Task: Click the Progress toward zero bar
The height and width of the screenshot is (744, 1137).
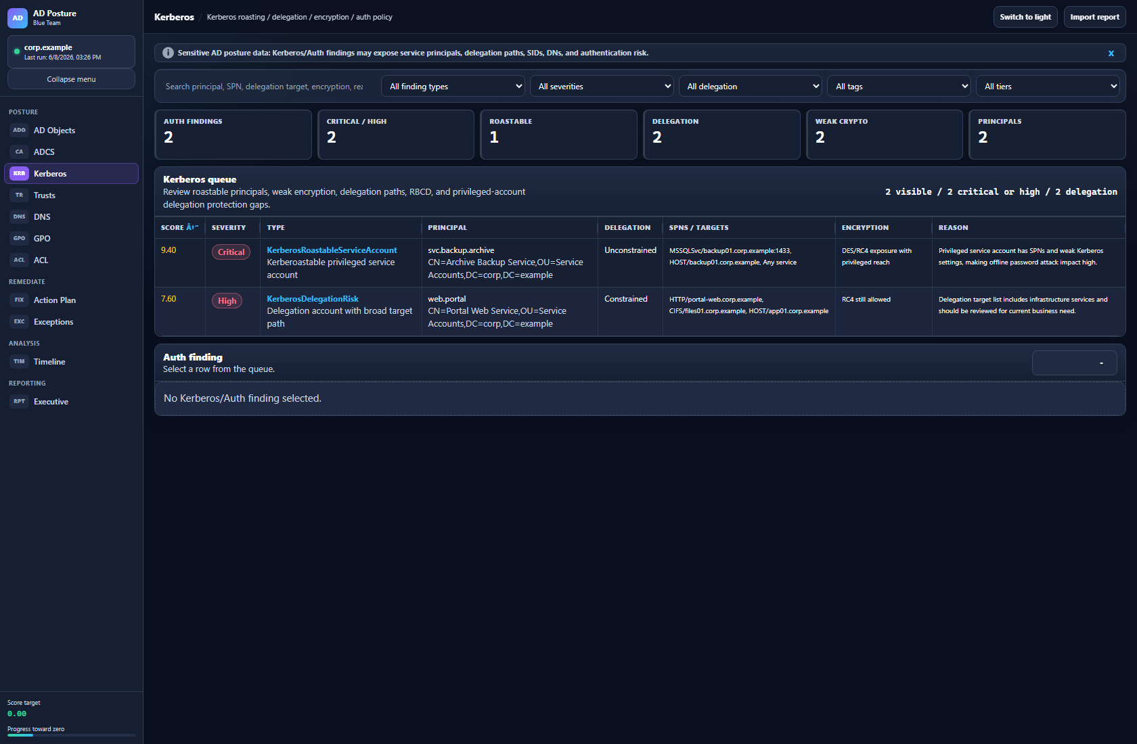Action: pos(71,735)
